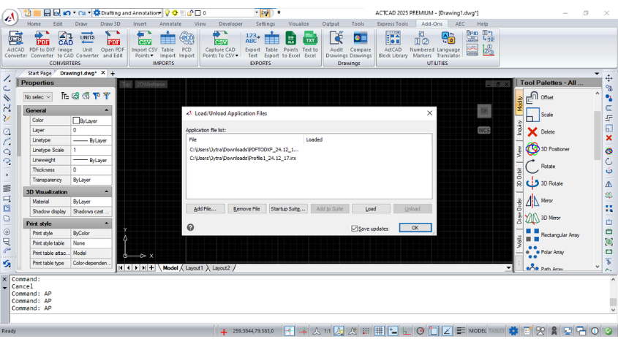The image size is (618, 347).
Task: Select PDFTODXF file in application list
Action: tap(244, 150)
